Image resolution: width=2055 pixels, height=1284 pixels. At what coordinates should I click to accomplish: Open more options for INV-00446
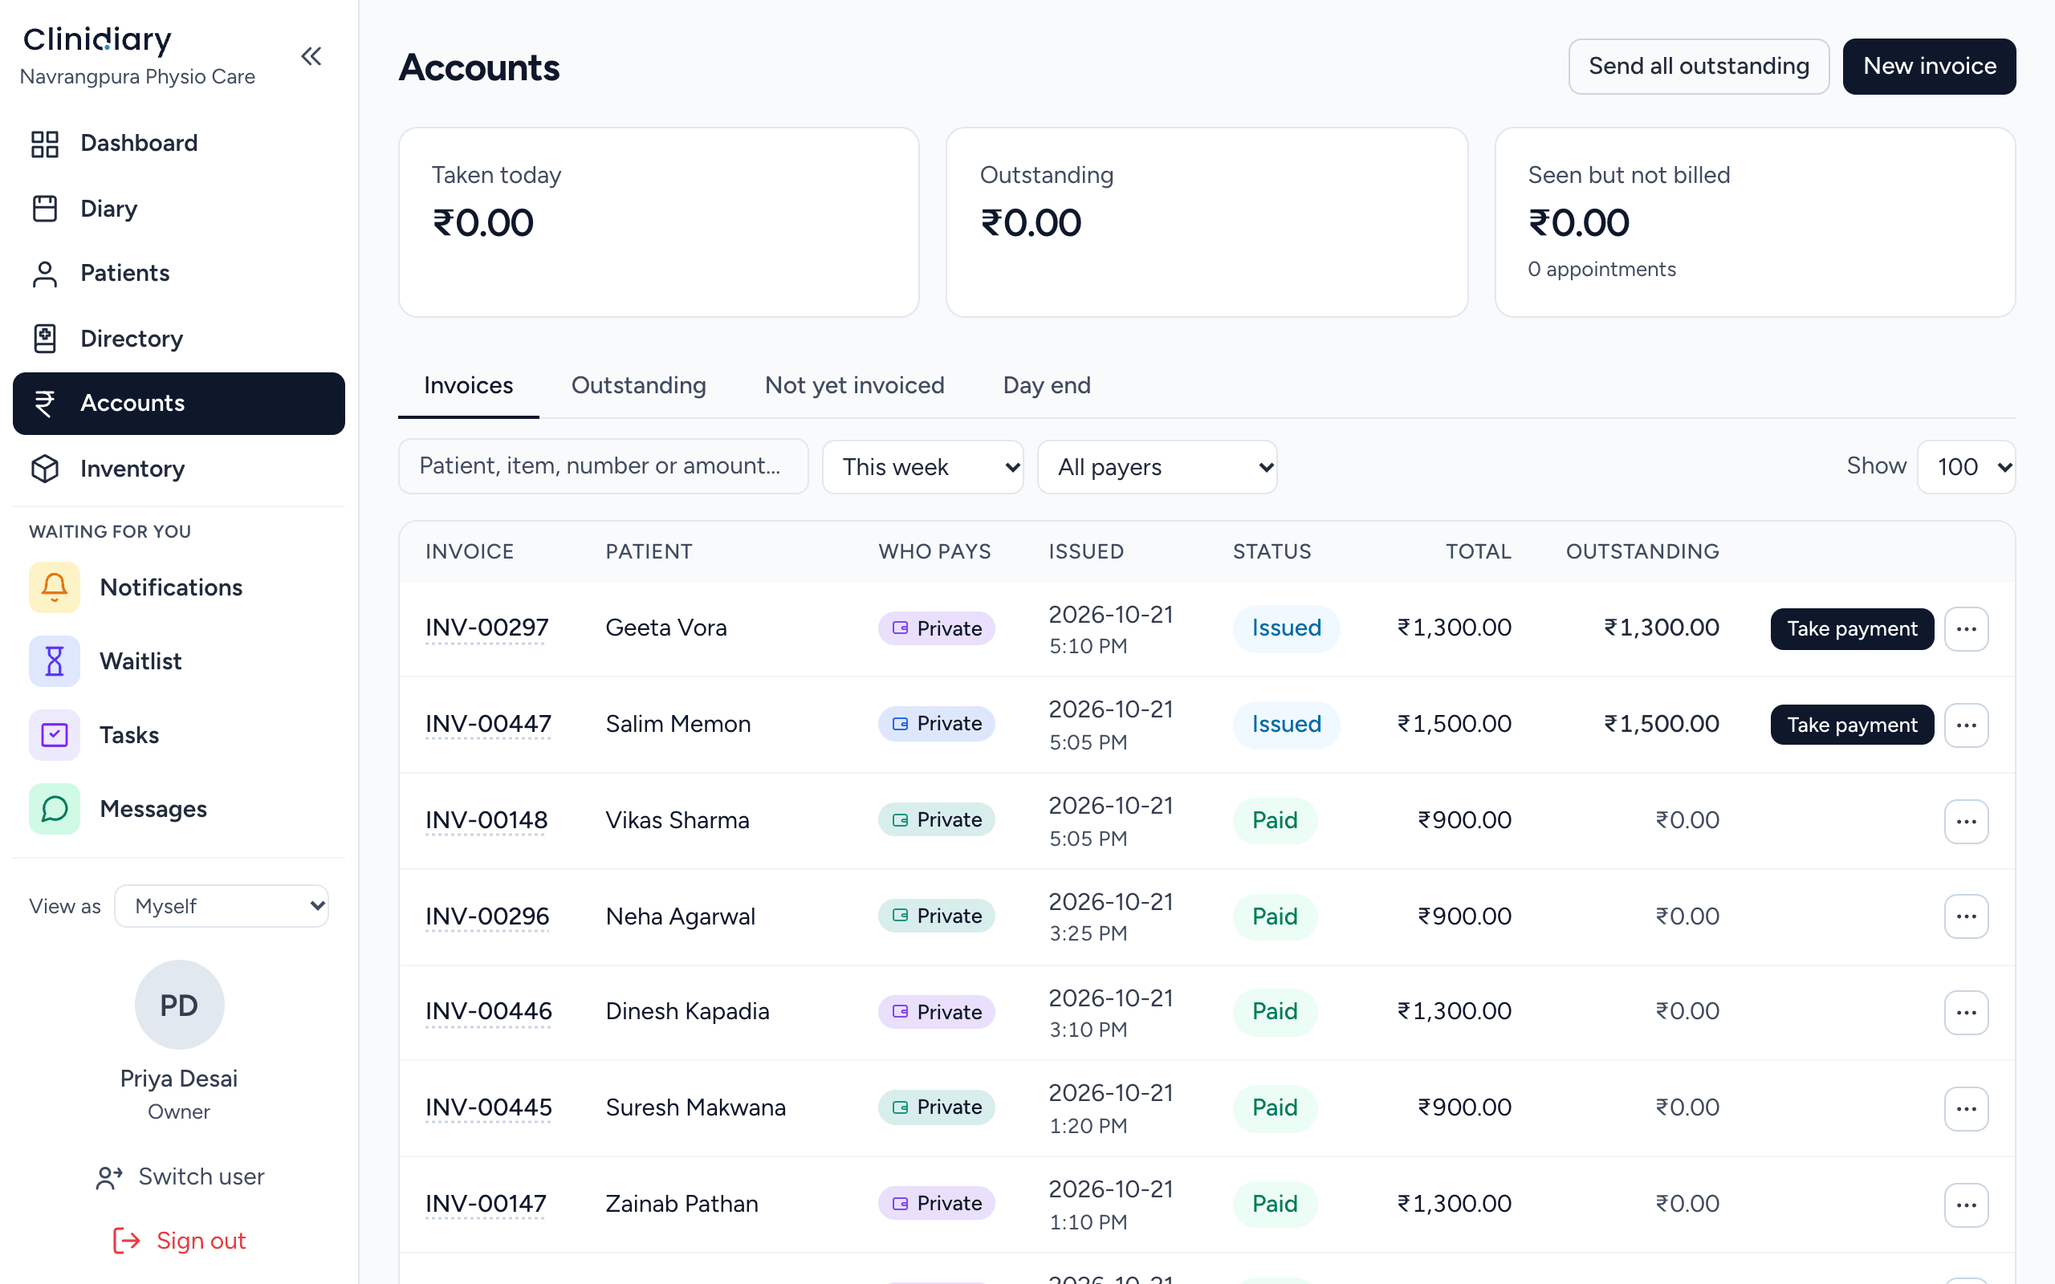click(1966, 1012)
